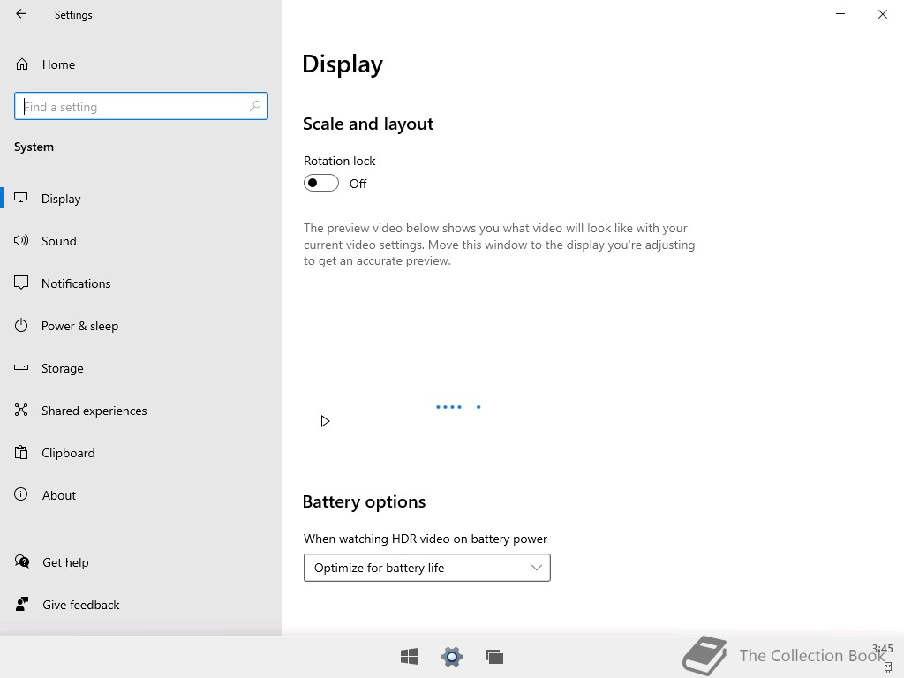Select the Display category
The image size is (904, 678).
coord(141,199)
